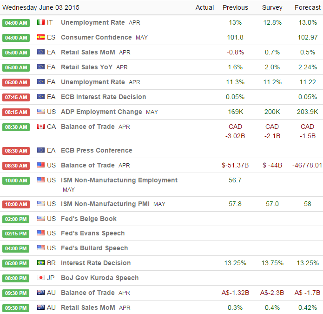323x314 pixels.
Task: View BoJ Gov Kuroda Speech event
Action: pos(99,278)
